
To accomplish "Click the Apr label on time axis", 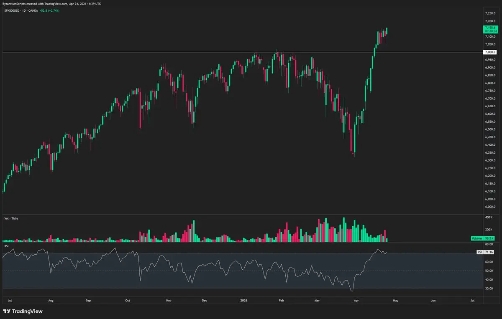I will click(x=356, y=300).
